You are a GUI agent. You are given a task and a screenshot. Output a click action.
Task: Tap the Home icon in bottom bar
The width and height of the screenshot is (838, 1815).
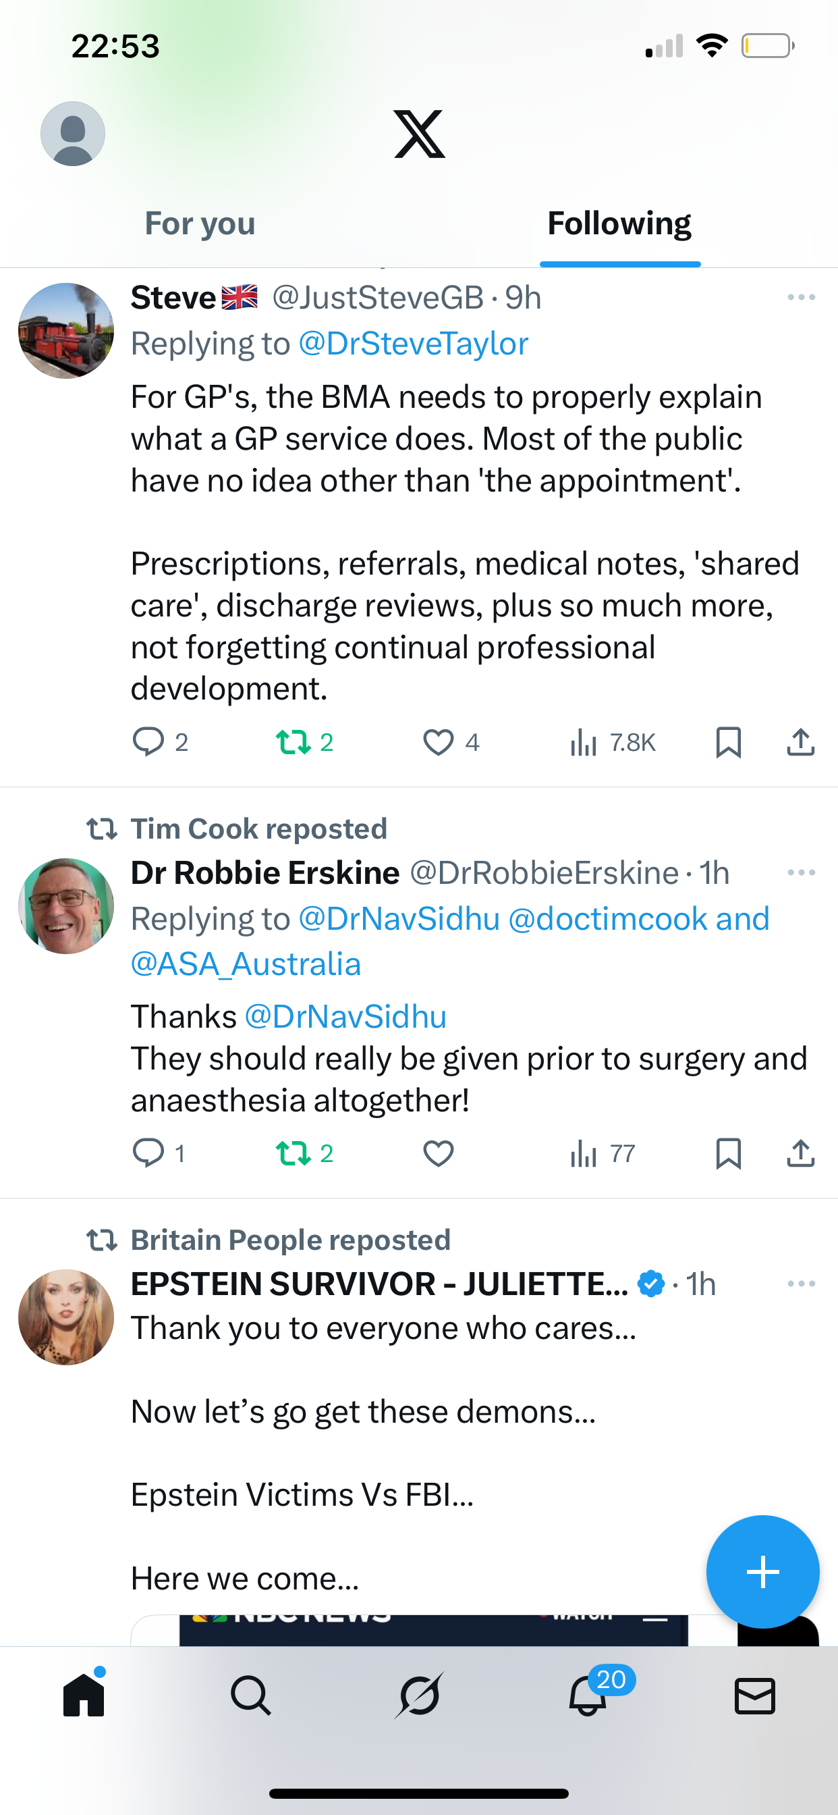pos(84,1695)
